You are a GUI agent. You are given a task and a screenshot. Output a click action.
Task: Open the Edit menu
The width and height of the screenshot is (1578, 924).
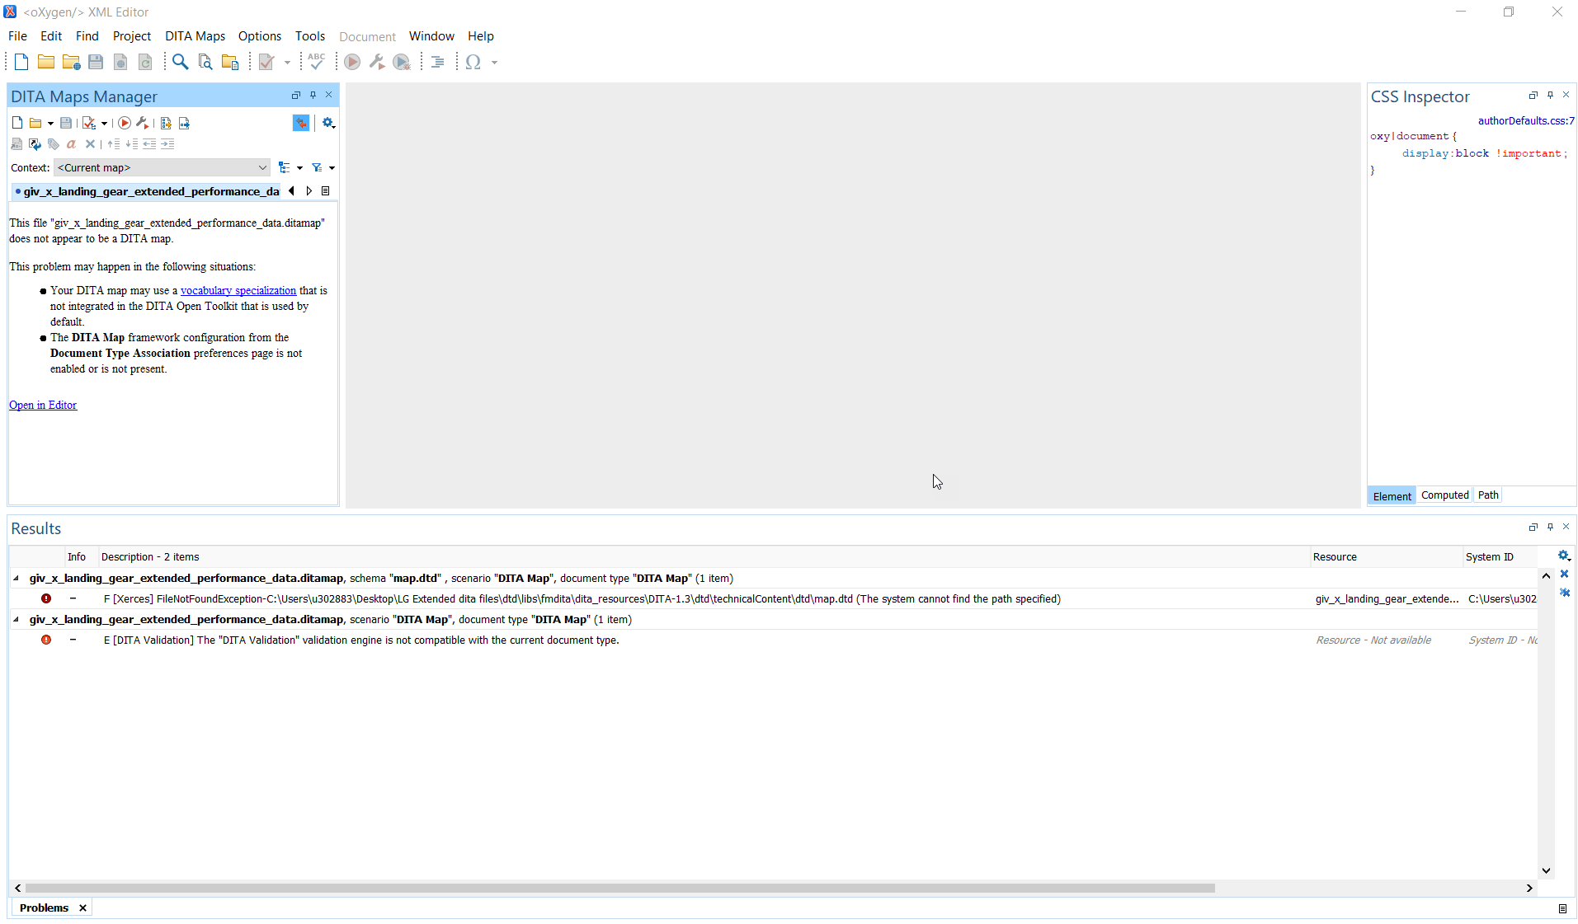click(51, 36)
